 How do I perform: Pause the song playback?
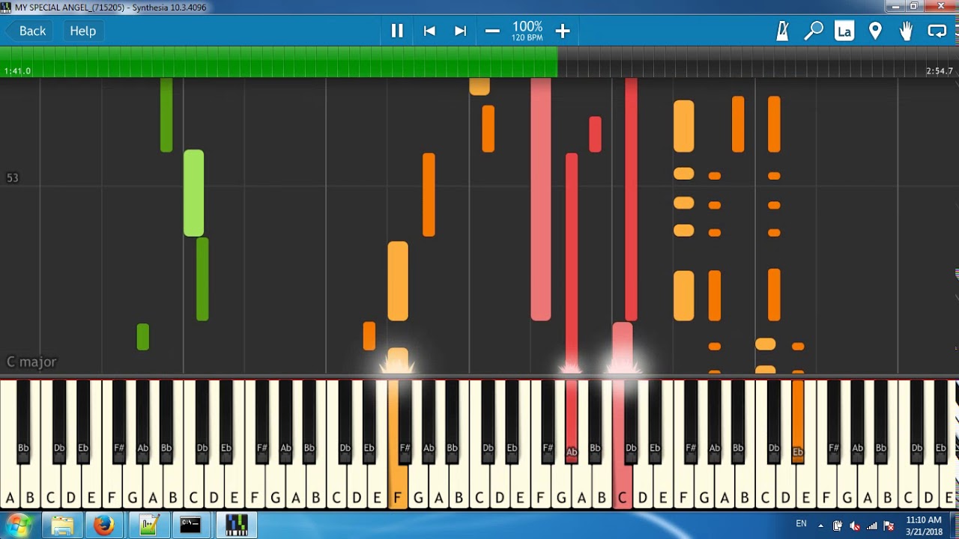pos(397,31)
